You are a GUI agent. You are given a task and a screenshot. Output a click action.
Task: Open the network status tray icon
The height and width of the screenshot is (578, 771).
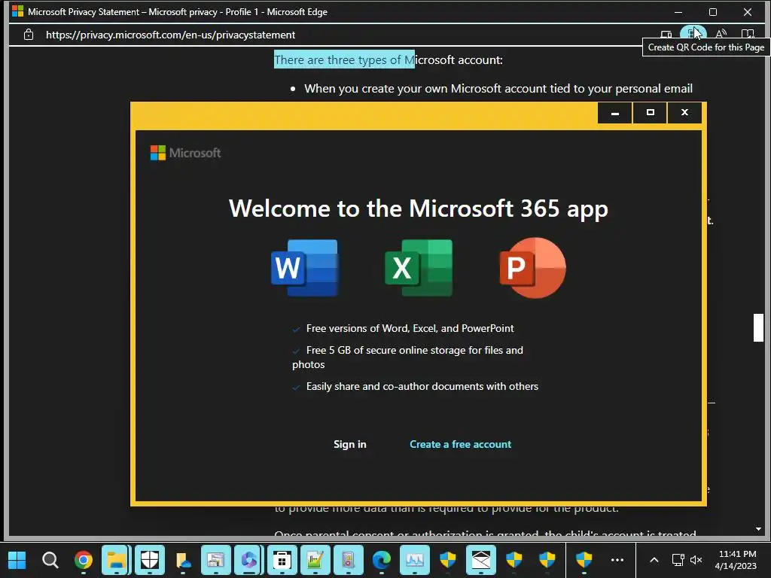pyautogui.click(x=678, y=560)
